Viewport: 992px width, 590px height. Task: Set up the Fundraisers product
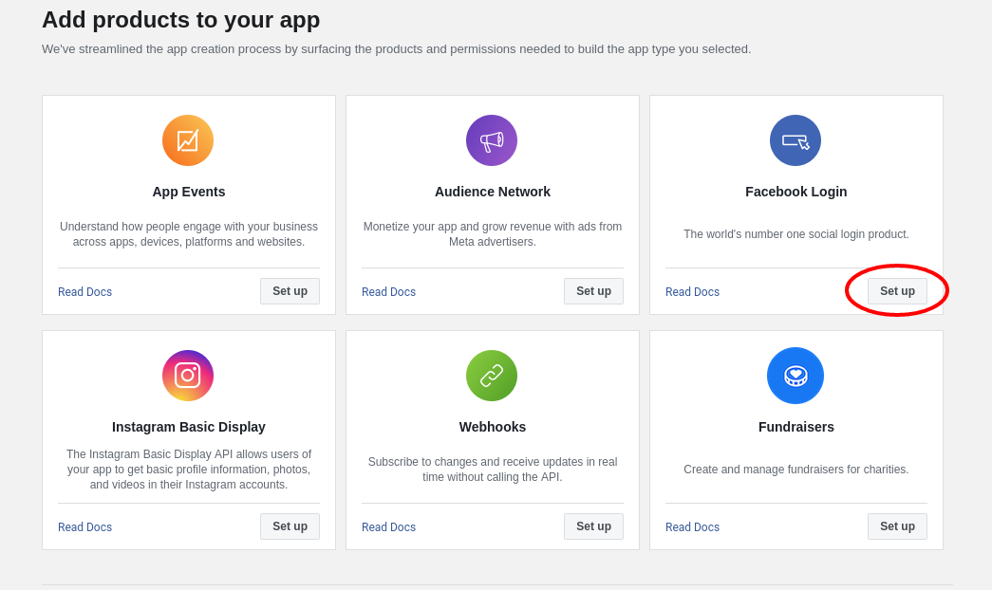[x=897, y=526]
